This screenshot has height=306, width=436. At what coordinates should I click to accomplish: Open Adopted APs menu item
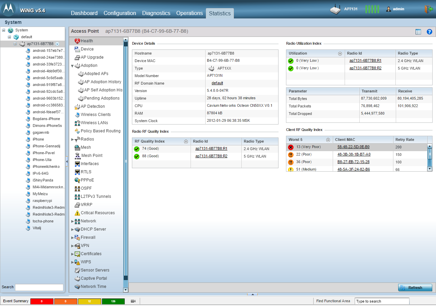tap(96, 74)
